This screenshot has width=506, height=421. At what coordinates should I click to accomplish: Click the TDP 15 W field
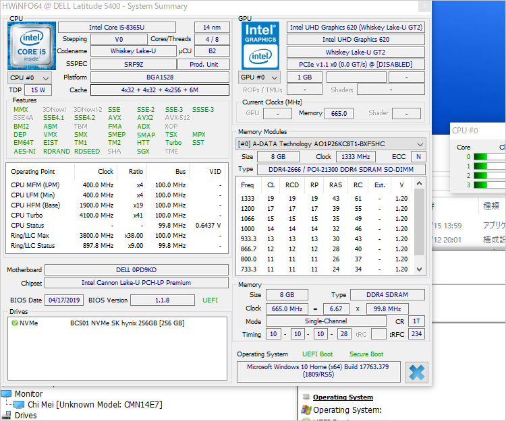pyautogui.click(x=38, y=90)
